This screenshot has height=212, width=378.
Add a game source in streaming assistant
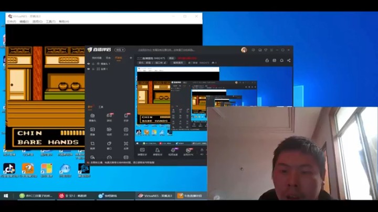[109, 118]
